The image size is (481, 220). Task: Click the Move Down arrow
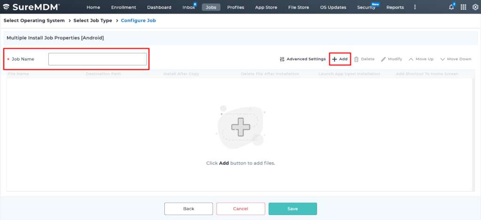point(442,59)
